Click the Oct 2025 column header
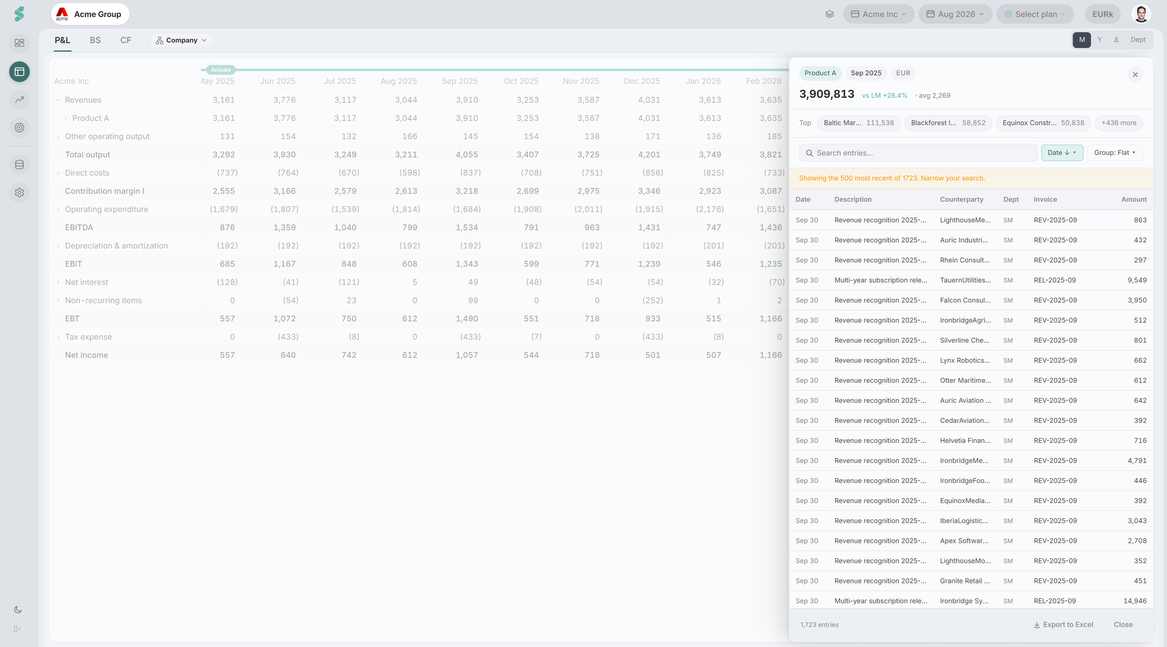 click(521, 81)
